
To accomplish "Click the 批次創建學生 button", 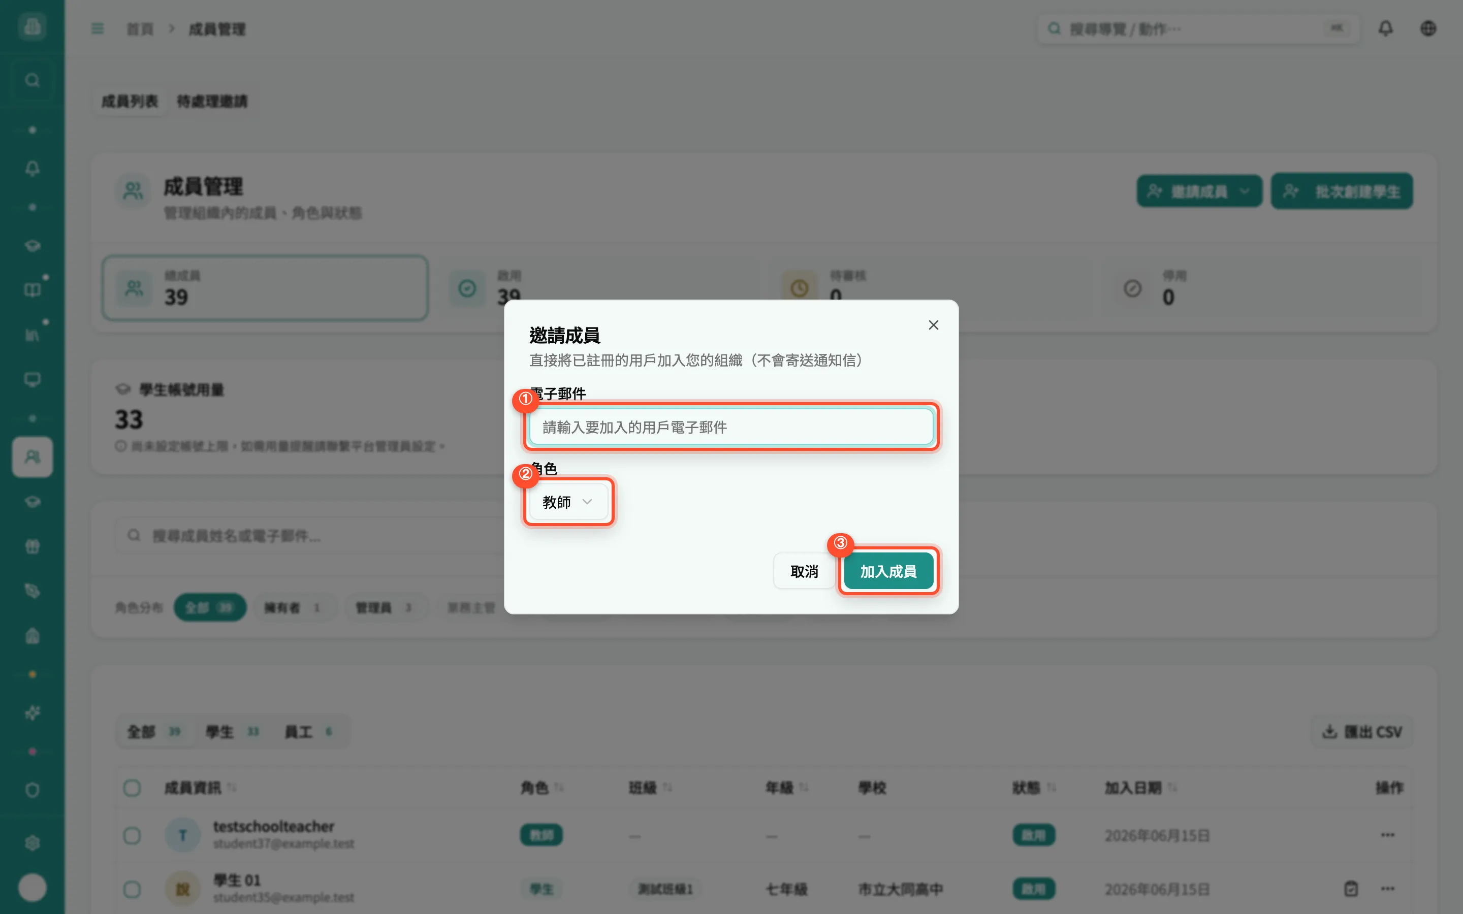I will point(1342,191).
